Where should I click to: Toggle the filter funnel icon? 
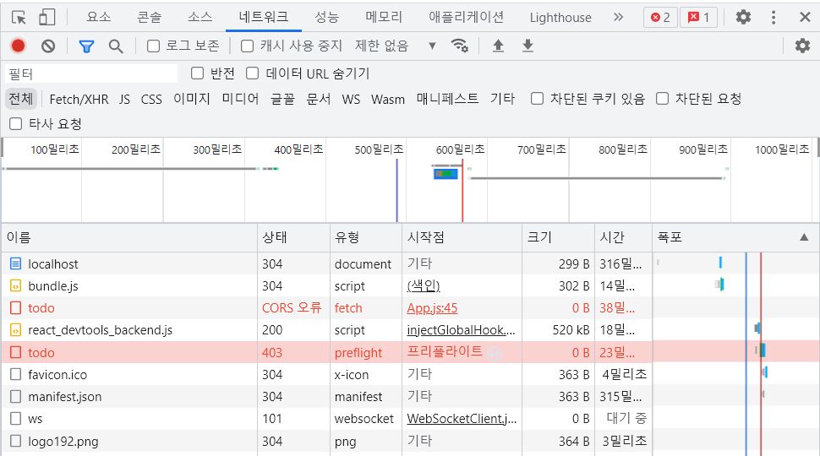(86, 46)
